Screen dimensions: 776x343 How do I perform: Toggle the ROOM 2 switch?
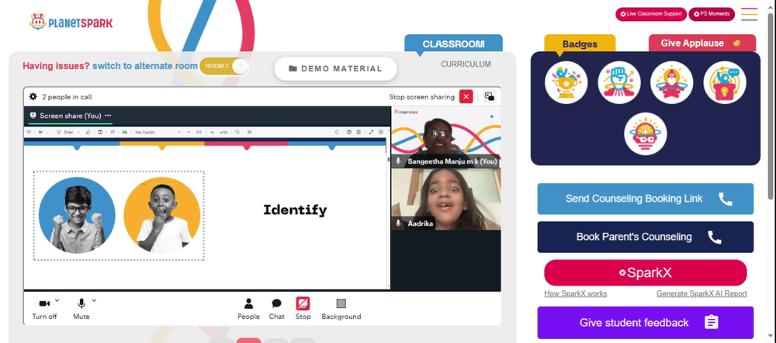224,66
